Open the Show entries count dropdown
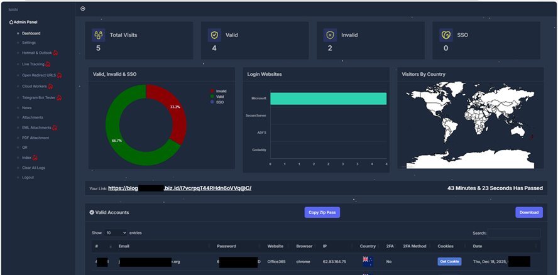The image size is (558, 275). (116, 232)
